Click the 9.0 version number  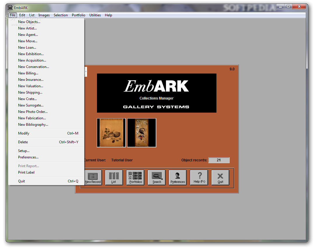click(232, 69)
